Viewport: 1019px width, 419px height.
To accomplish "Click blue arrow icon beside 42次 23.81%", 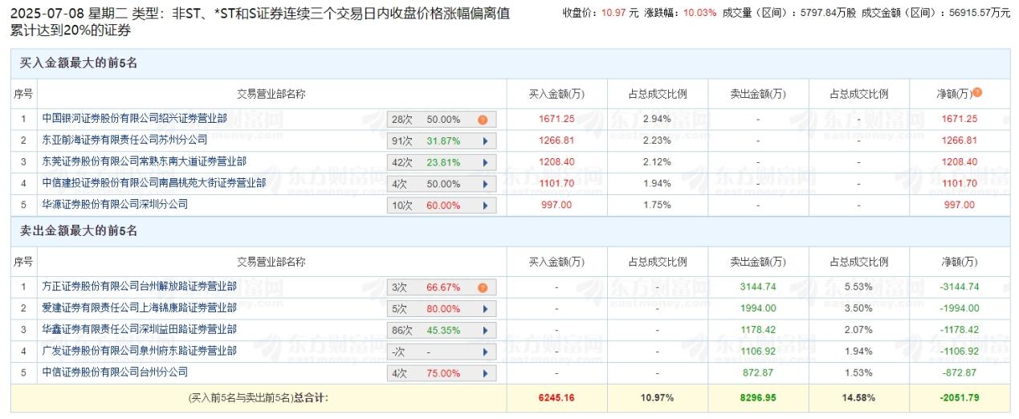I will point(484,162).
